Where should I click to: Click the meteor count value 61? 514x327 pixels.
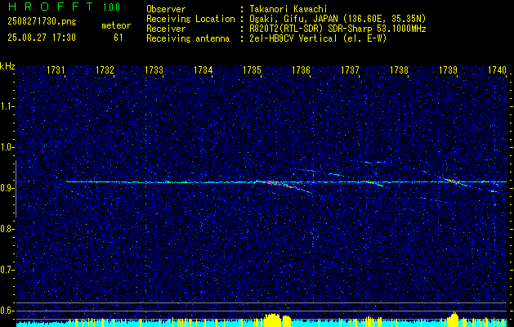click(x=118, y=38)
